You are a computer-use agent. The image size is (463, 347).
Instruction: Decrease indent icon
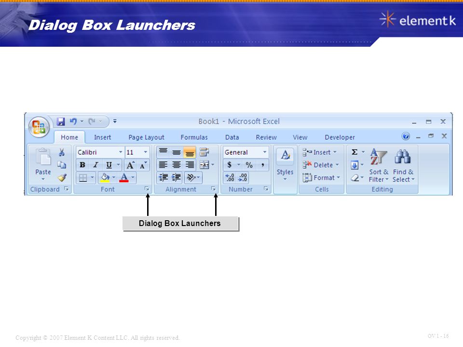coord(163,177)
